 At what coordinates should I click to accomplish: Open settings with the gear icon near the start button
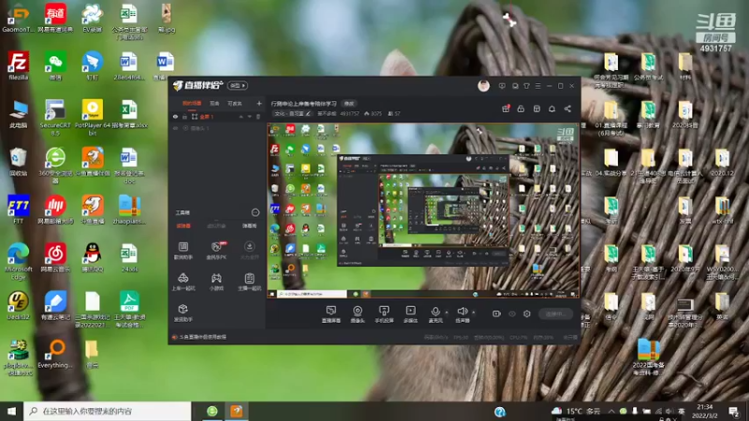527,313
